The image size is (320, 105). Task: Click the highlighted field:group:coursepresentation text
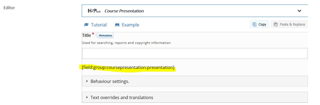(128, 67)
